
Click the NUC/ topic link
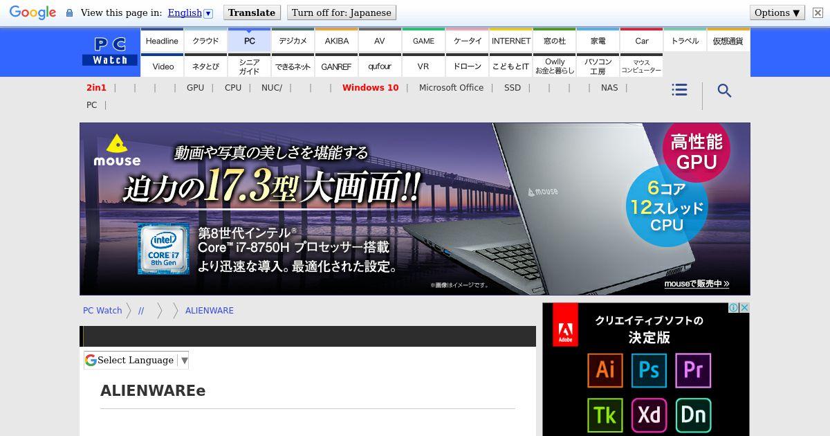[272, 88]
